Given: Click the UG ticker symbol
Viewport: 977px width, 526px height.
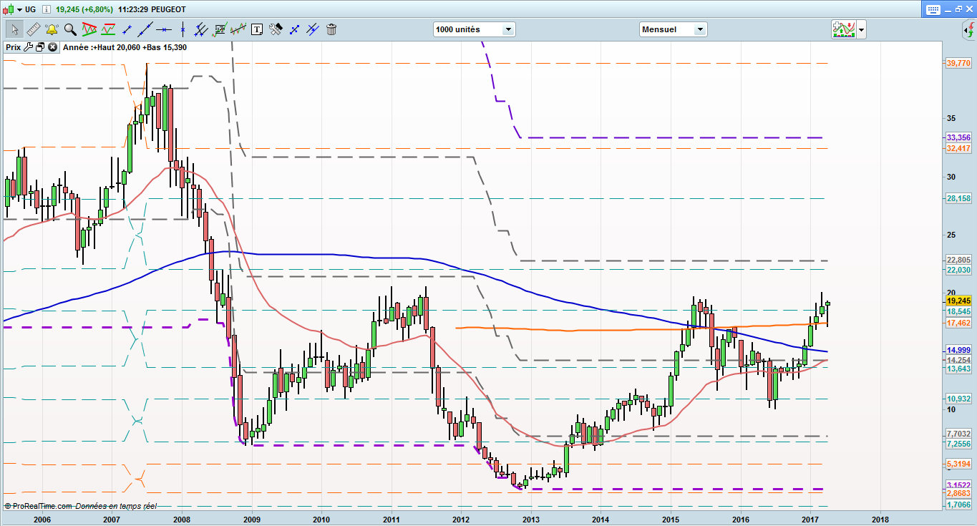Looking at the screenshot, I should (31, 9).
